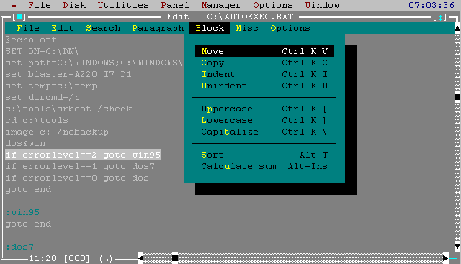Click the 'set path=C:\WINDOWS' line
Image resolution: width=461 pixels, height=264 pixels.
point(94,63)
